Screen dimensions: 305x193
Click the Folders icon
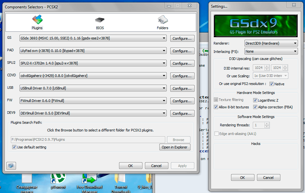tap(163, 20)
